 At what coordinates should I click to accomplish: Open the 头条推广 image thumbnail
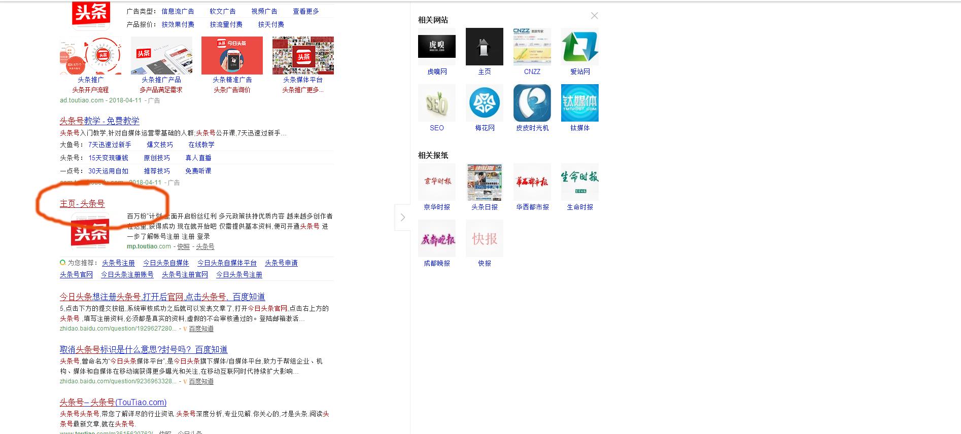pos(90,56)
